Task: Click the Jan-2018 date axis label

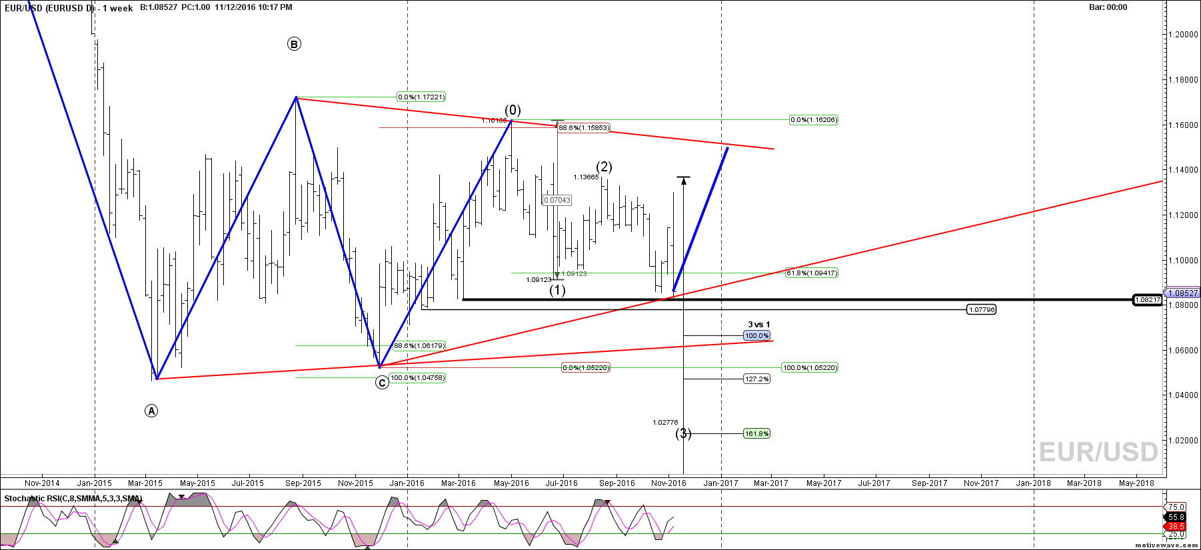Action: [1034, 483]
